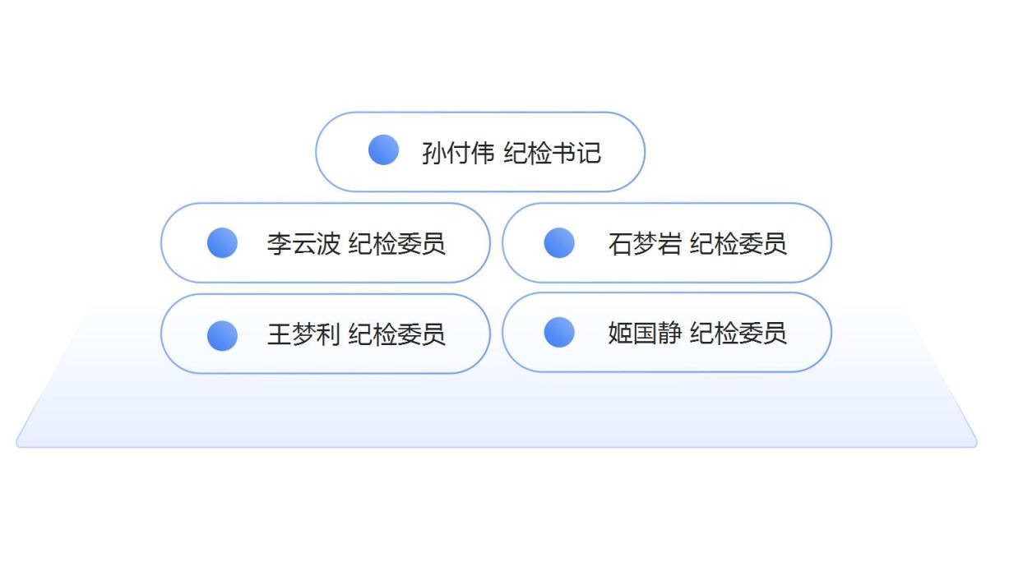Click the blue dot beside 姬国静
1009x571 pixels.
pyautogui.click(x=559, y=331)
